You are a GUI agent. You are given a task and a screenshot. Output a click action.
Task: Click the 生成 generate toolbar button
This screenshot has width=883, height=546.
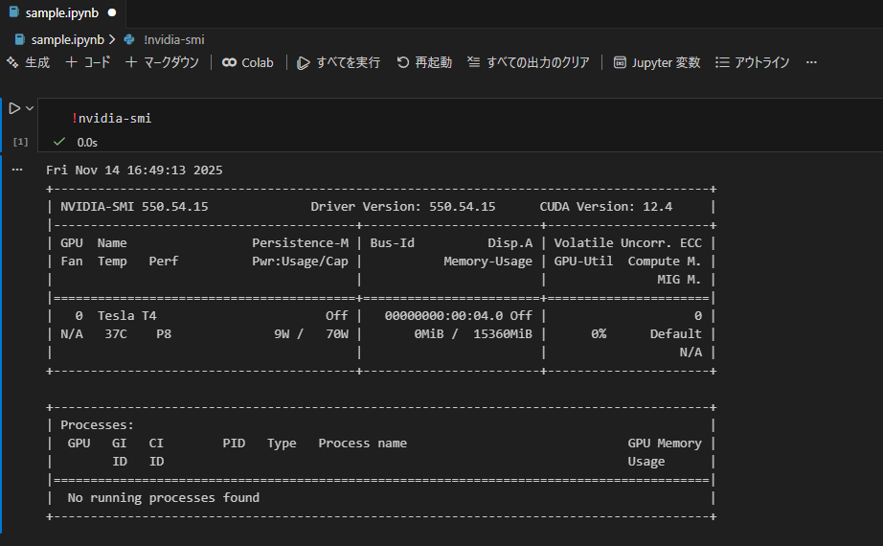tap(28, 62)
